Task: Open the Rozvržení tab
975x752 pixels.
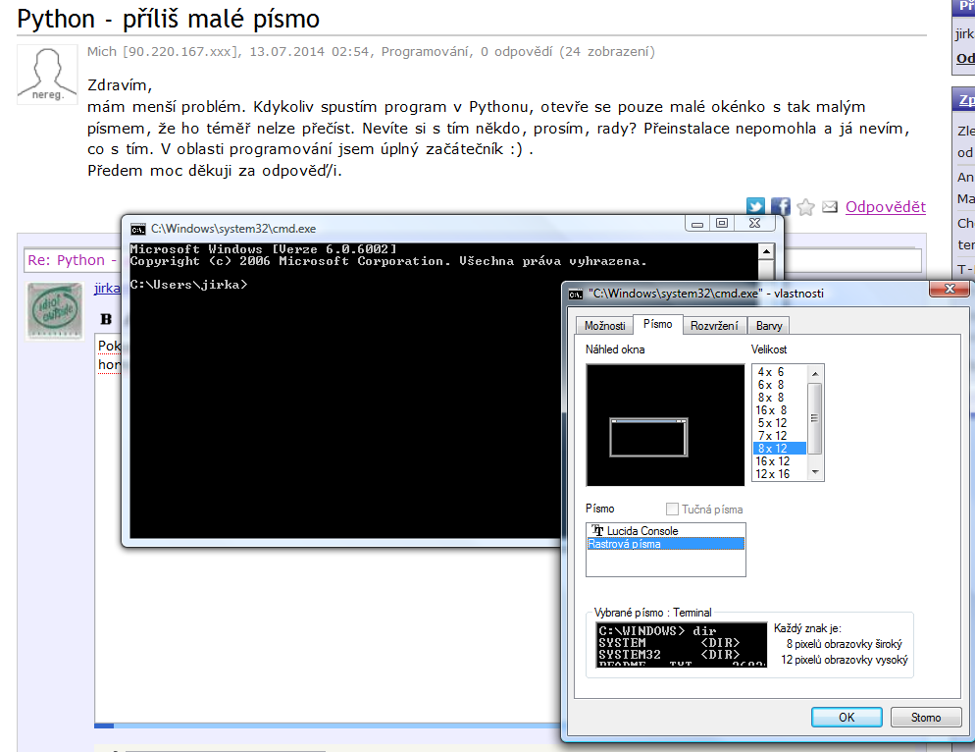Action: point(714,326)
